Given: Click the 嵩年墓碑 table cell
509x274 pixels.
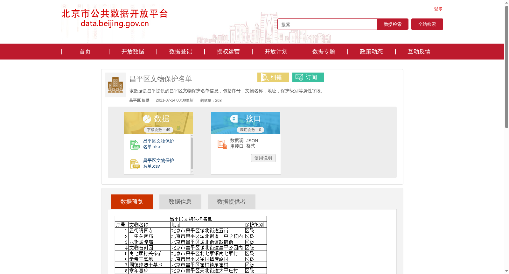Looking at the screenshot, I should tap(149, 270).
